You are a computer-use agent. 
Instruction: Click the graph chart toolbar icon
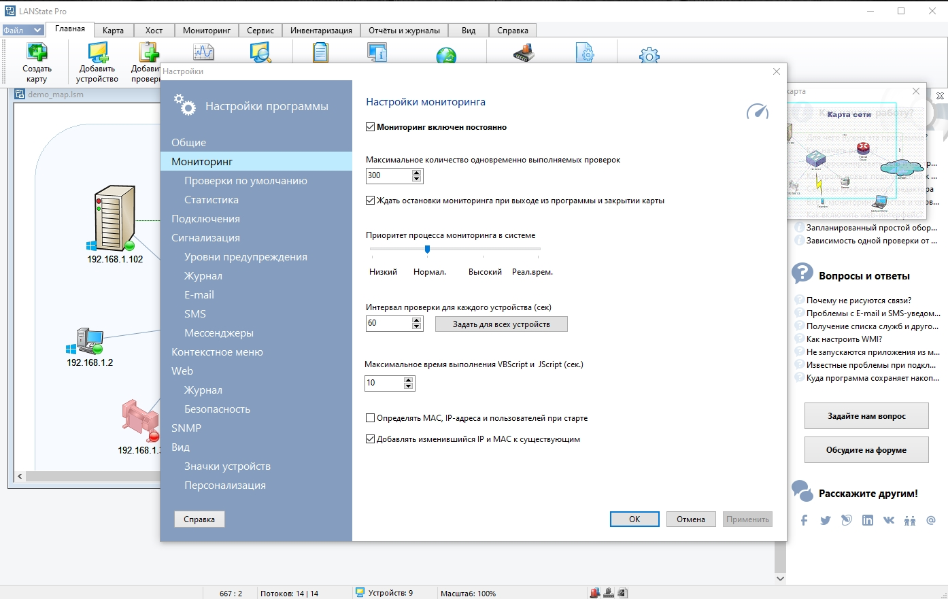203,52
